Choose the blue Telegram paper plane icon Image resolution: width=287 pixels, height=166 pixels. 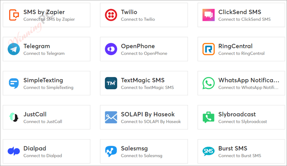click(x=14, y=49)
